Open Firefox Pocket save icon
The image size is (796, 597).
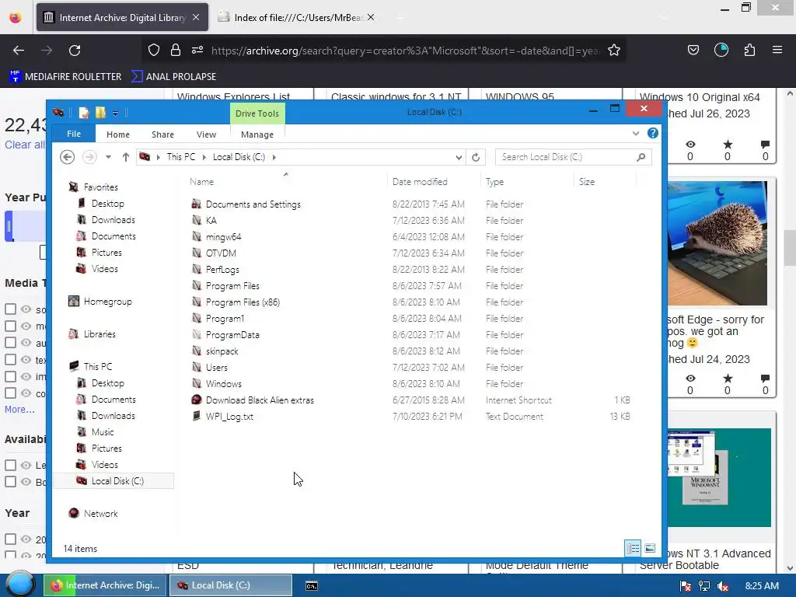pyautogui.click(x=693, y=50)
